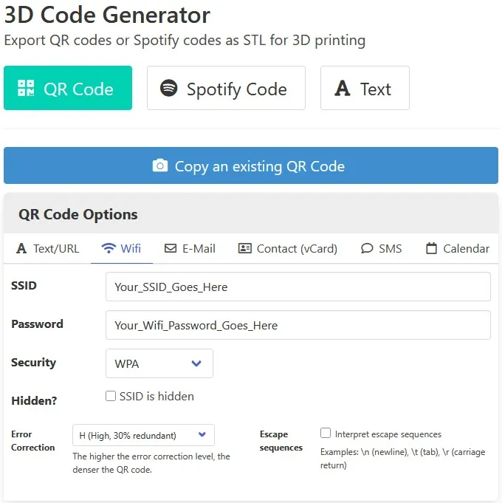Enable the SSID is hidden checkbox
Viewport: 502px width, 503px height.
click(x=111, y=396)
